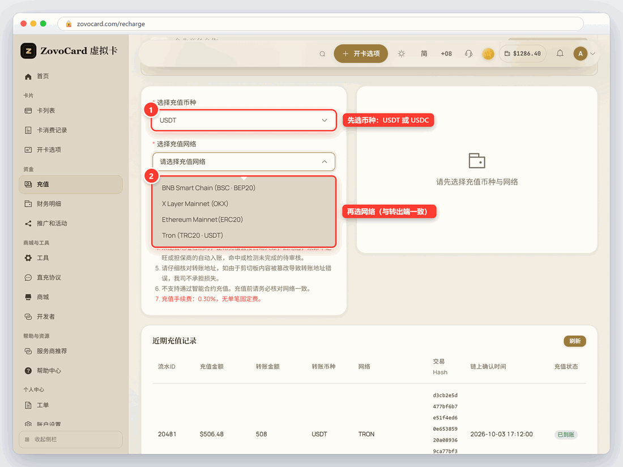Click the fee note 充值手续费 0.30%
This screenshot has height=467, width=623.
208,299
